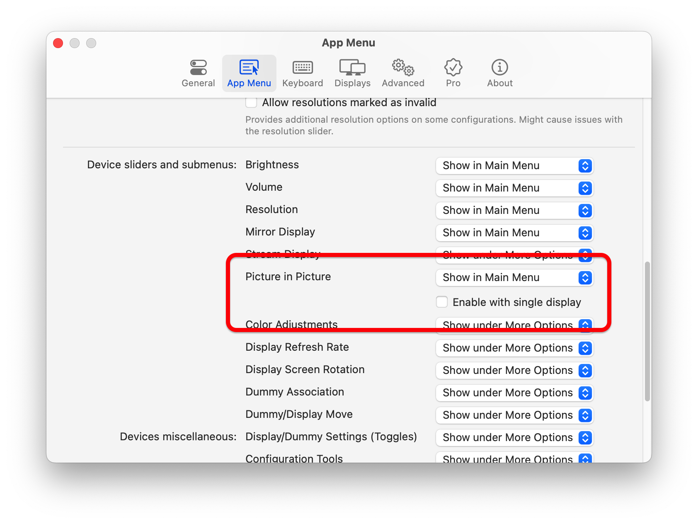View the About section

499,73
